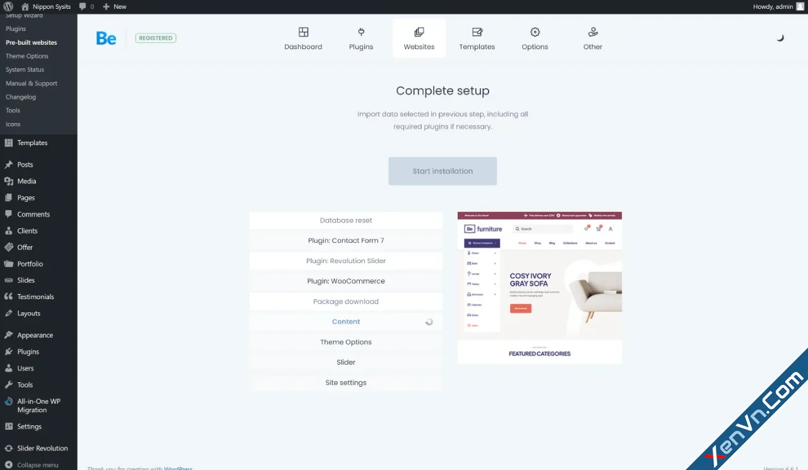The height and width of the screenshot is (470, 808).
Task: Toggle dark mode moon icon
Action: point(780,38)
